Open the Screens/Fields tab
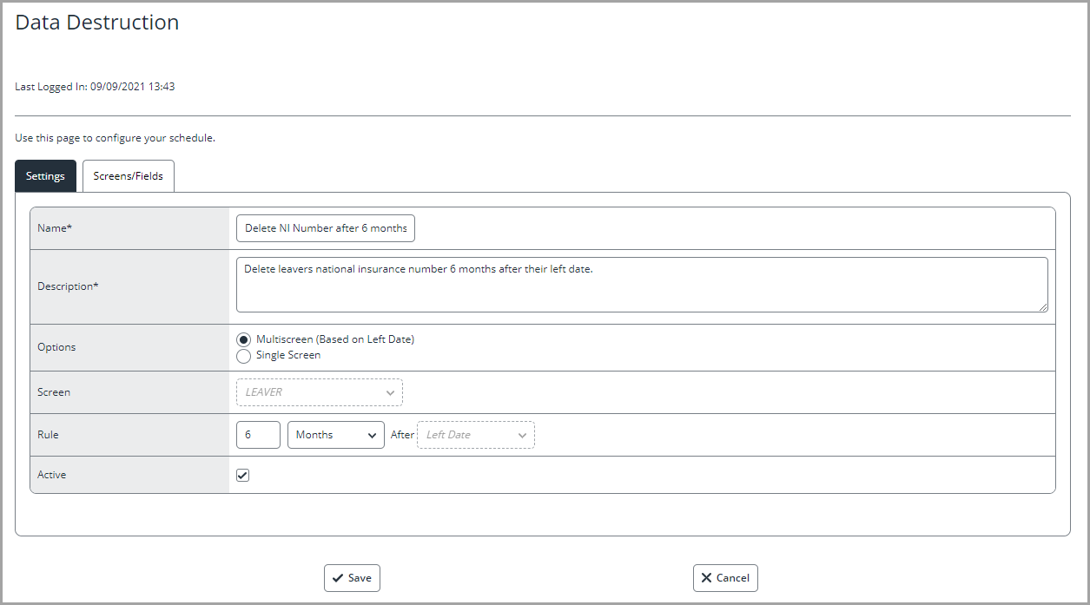 coord(129,176)
